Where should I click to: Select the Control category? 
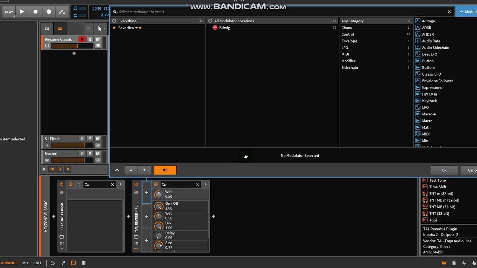click(376, 35)
